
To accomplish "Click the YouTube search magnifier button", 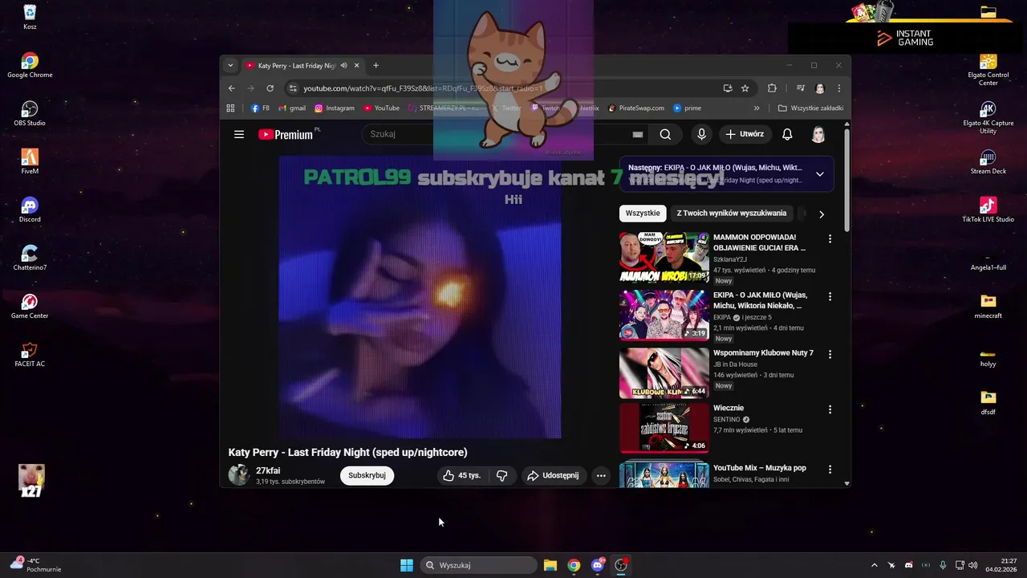I will pos(665,134).
